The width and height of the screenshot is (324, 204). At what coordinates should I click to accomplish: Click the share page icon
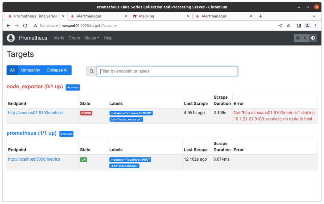point(280,26)
